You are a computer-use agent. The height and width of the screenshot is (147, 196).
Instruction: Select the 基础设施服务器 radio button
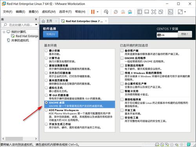click(46, 65)
